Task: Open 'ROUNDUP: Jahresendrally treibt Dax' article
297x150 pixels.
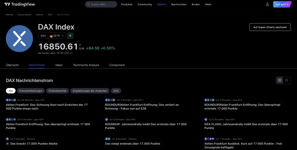Action: (x=146, y=126)
